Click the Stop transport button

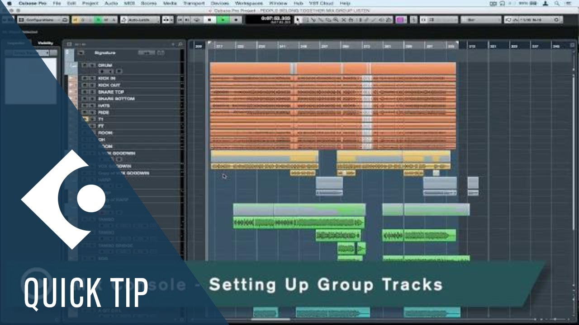(209, 20)
